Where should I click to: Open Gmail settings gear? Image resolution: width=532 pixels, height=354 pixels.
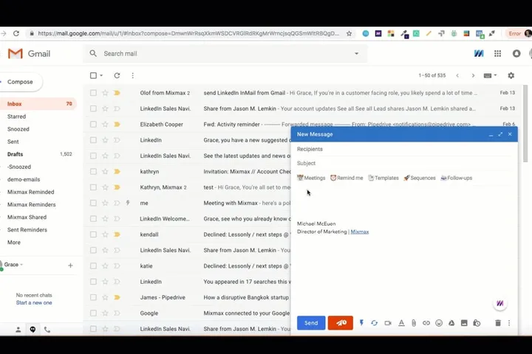[x=511, y=75]
